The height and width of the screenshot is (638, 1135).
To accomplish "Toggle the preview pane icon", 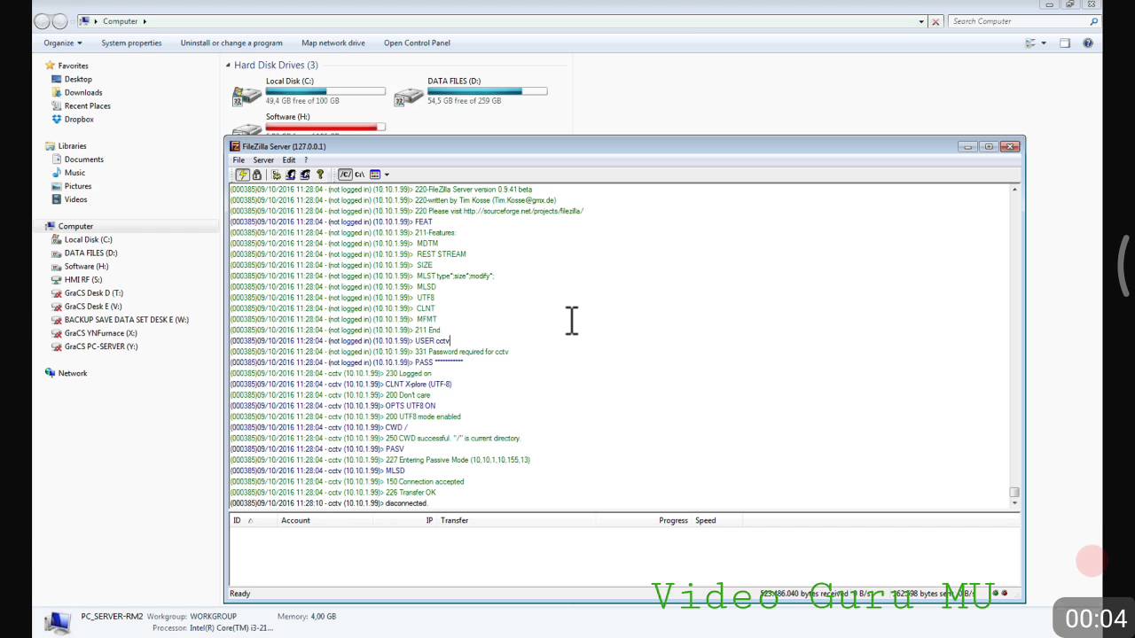I will click(1065, 43).
